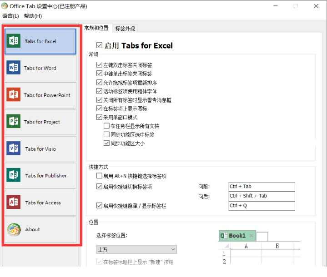Click the Word icon in sidebar

coord(13,68)
